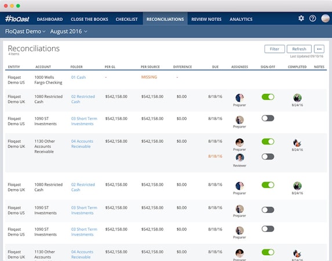Sort by the Notes column header
Viewport: 332px width, 261px height.
pos(319,67)
